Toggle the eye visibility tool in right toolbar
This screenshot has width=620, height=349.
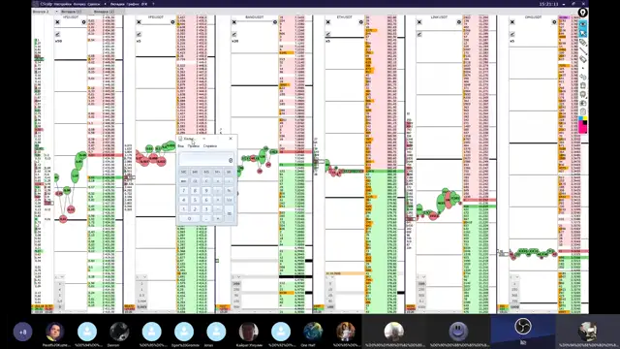[583, 24]
